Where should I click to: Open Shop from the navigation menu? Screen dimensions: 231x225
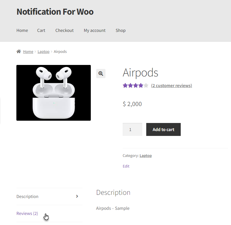point(120,30)
